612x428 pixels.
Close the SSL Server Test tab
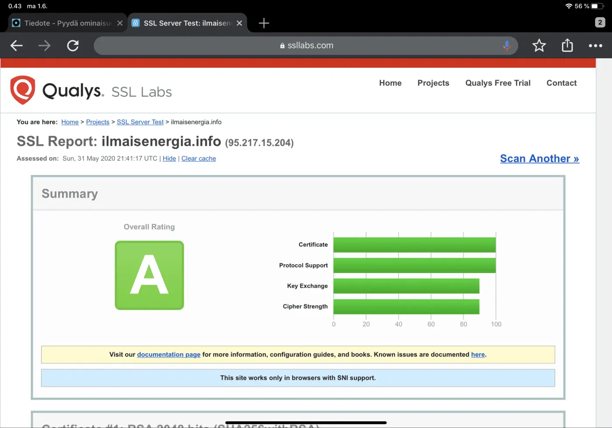point(239,23)
